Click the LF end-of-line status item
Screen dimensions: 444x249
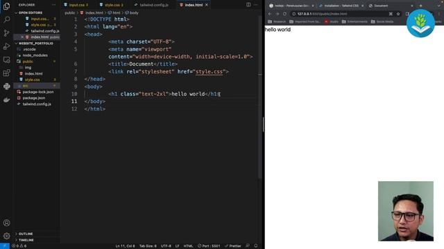[178, 246]
